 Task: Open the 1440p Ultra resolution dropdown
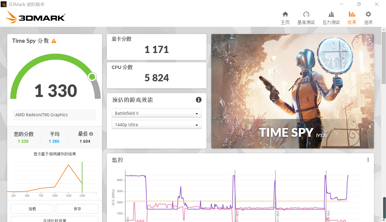point(157,125)
